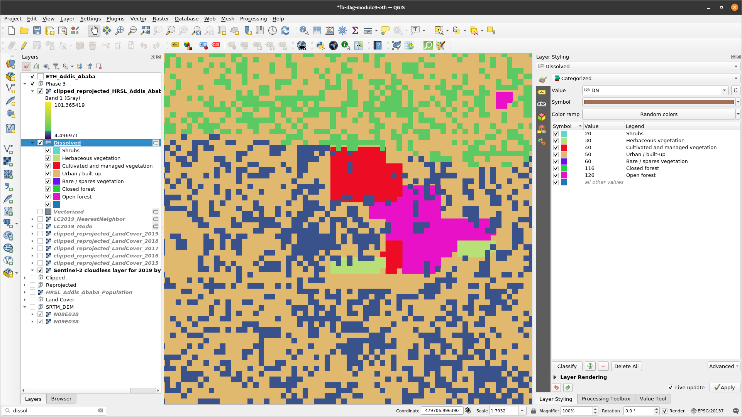Viewport: 742px width, 417px height.
Task: Click the Help question mark toolbar icon
Action: [x=378, y=45]
